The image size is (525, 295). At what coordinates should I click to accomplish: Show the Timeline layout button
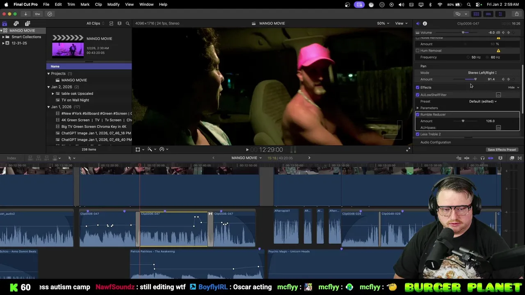[488, 14]
